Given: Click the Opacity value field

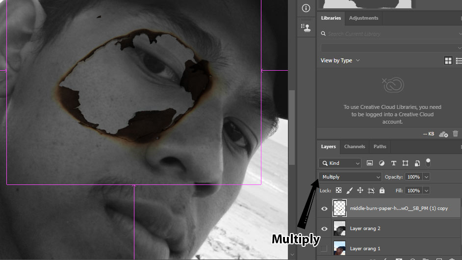Looking at the screenshot, I should 413,177.
